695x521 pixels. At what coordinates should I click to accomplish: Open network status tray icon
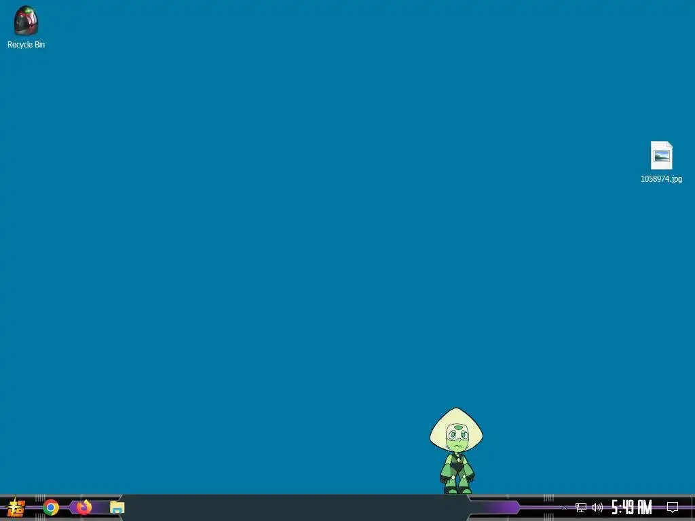(581, 507)
